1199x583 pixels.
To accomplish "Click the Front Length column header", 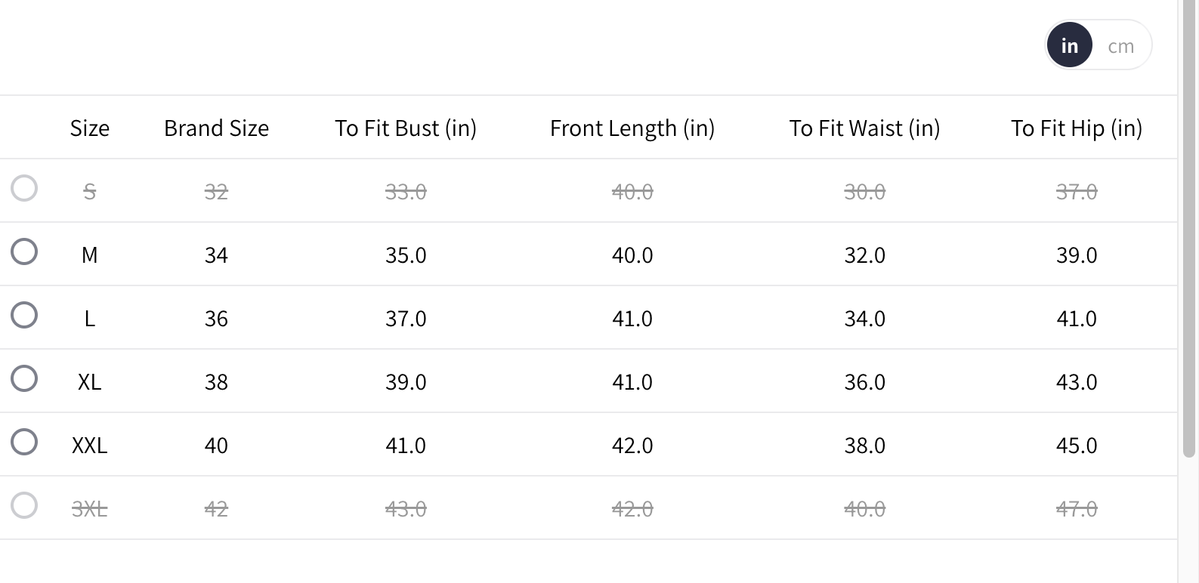I will coord(632,128).
